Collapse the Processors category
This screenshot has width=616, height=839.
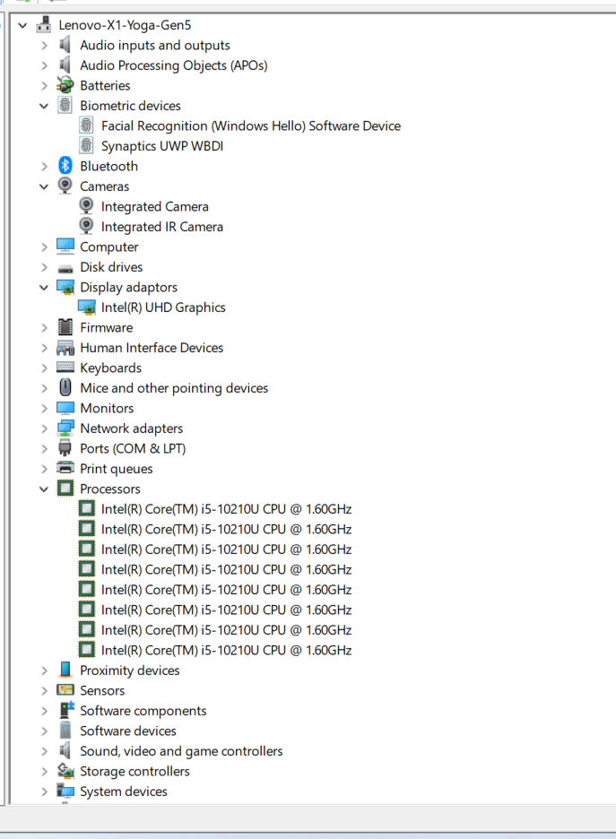pyautogui.click(x=44, y=489)
